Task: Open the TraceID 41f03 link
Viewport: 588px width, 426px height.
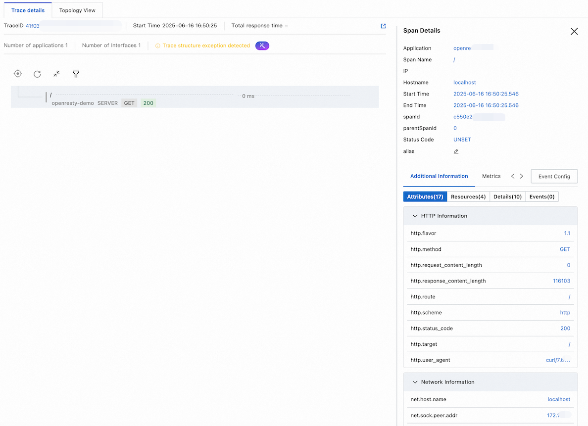Action: 33,26
